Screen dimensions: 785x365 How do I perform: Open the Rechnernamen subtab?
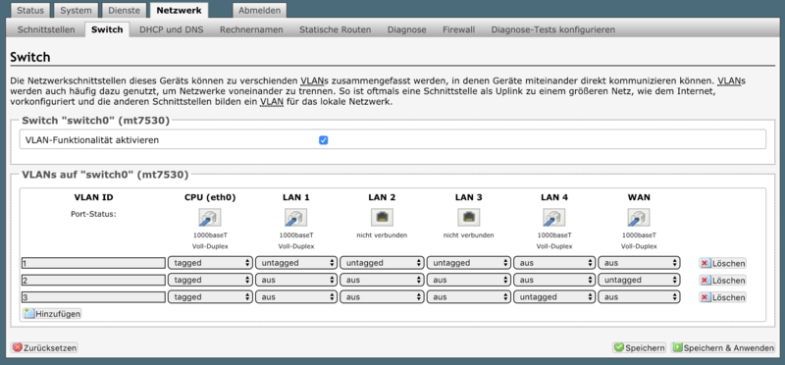click(251, 29)
